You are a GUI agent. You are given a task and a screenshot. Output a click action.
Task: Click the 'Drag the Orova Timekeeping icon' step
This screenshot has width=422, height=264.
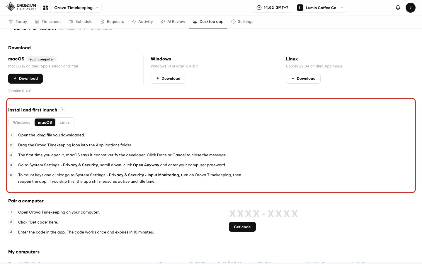75,145
